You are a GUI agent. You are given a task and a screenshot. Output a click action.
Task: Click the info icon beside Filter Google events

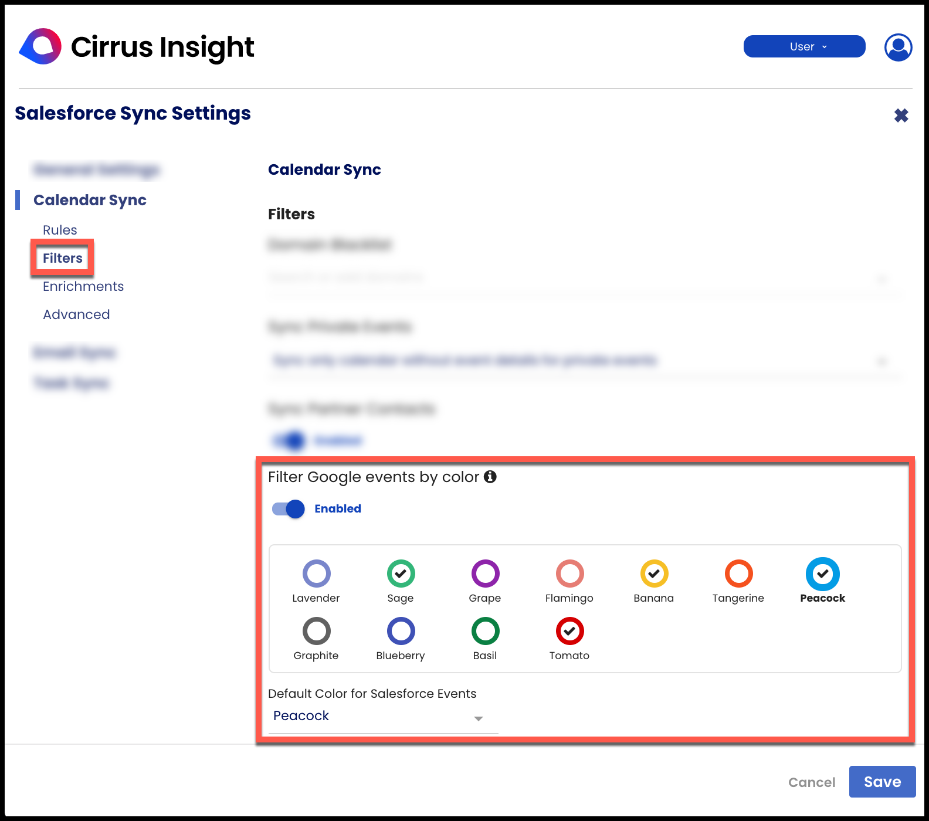[490, 477]
